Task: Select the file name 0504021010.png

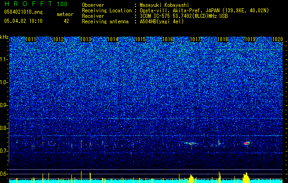Action: pyautogui.click(x=23, y=12)
